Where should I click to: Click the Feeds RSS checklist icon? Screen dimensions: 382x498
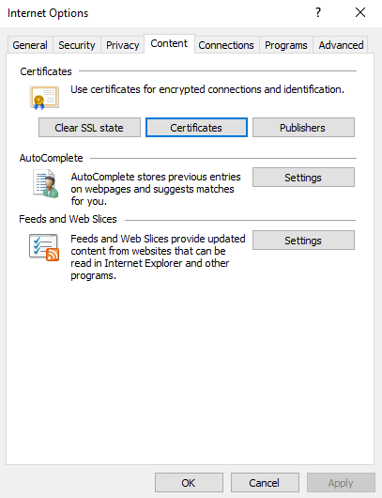click(44, 247)
